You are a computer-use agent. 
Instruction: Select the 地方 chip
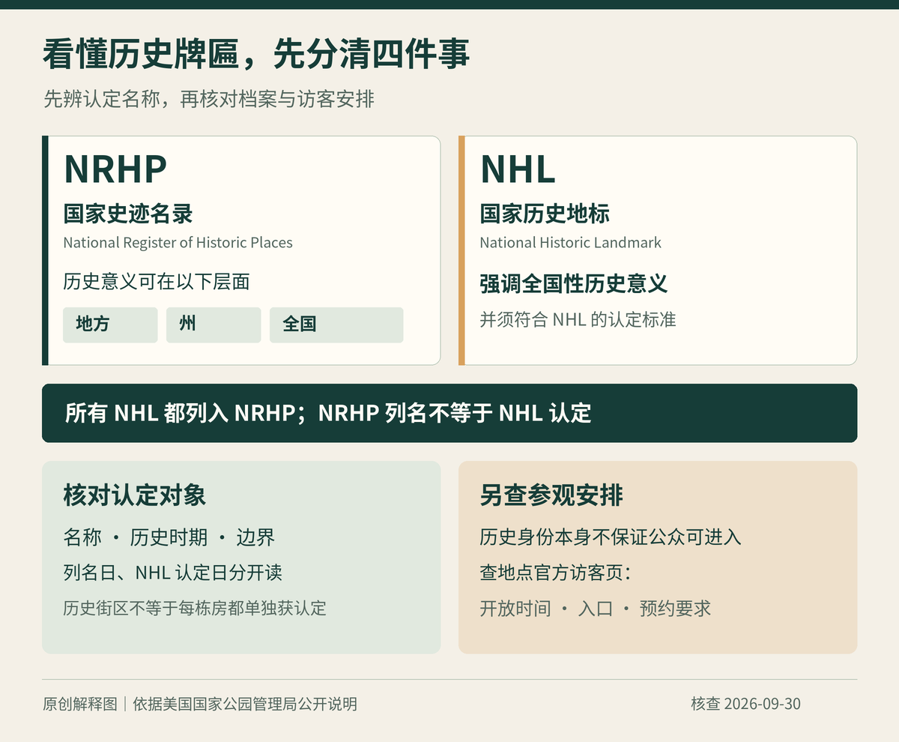[110, 325]
